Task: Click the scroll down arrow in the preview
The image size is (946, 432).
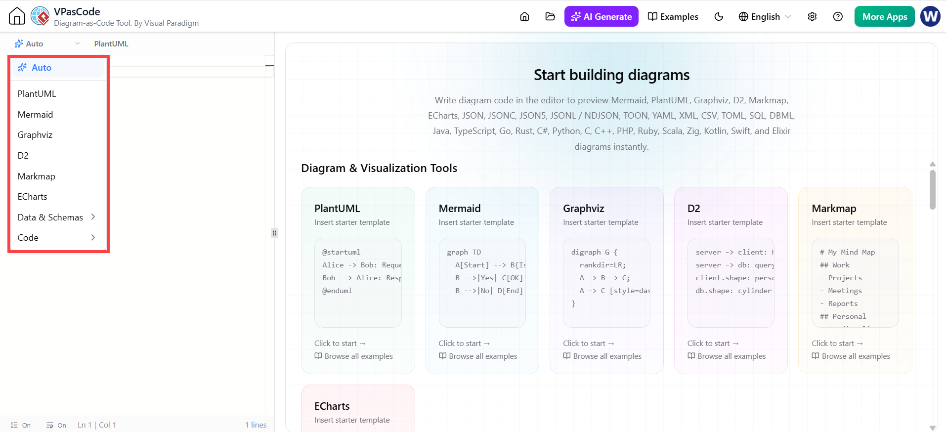Action: [933, 428]
